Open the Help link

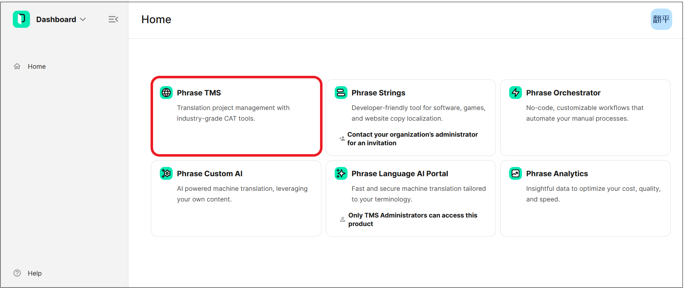(x=35, y=273)
